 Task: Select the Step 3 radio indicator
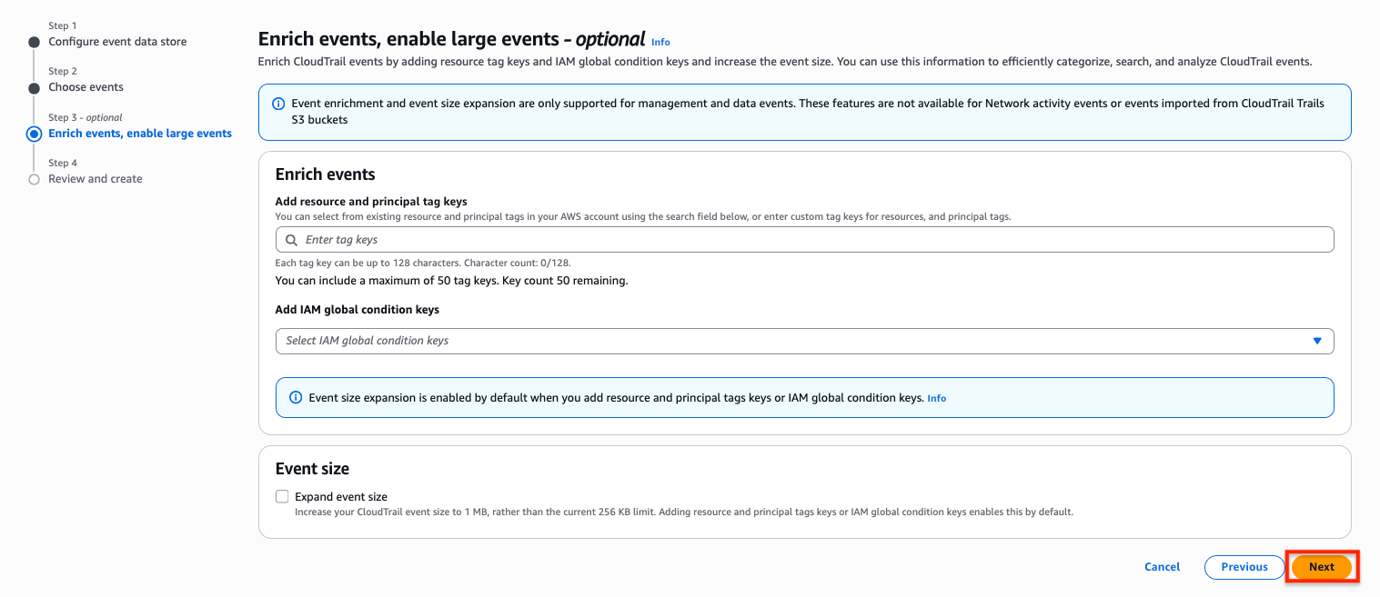coord(34,133)
